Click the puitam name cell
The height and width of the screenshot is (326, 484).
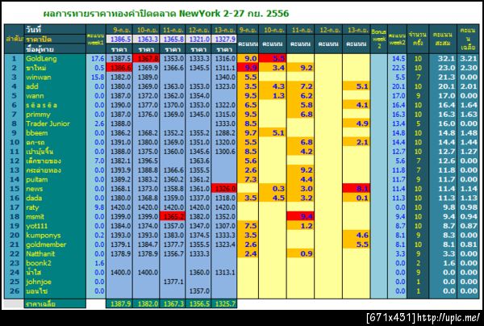[x=55, y=179]
